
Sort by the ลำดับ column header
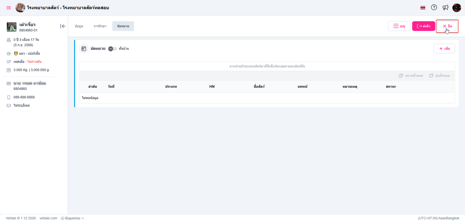click(93, 86)
